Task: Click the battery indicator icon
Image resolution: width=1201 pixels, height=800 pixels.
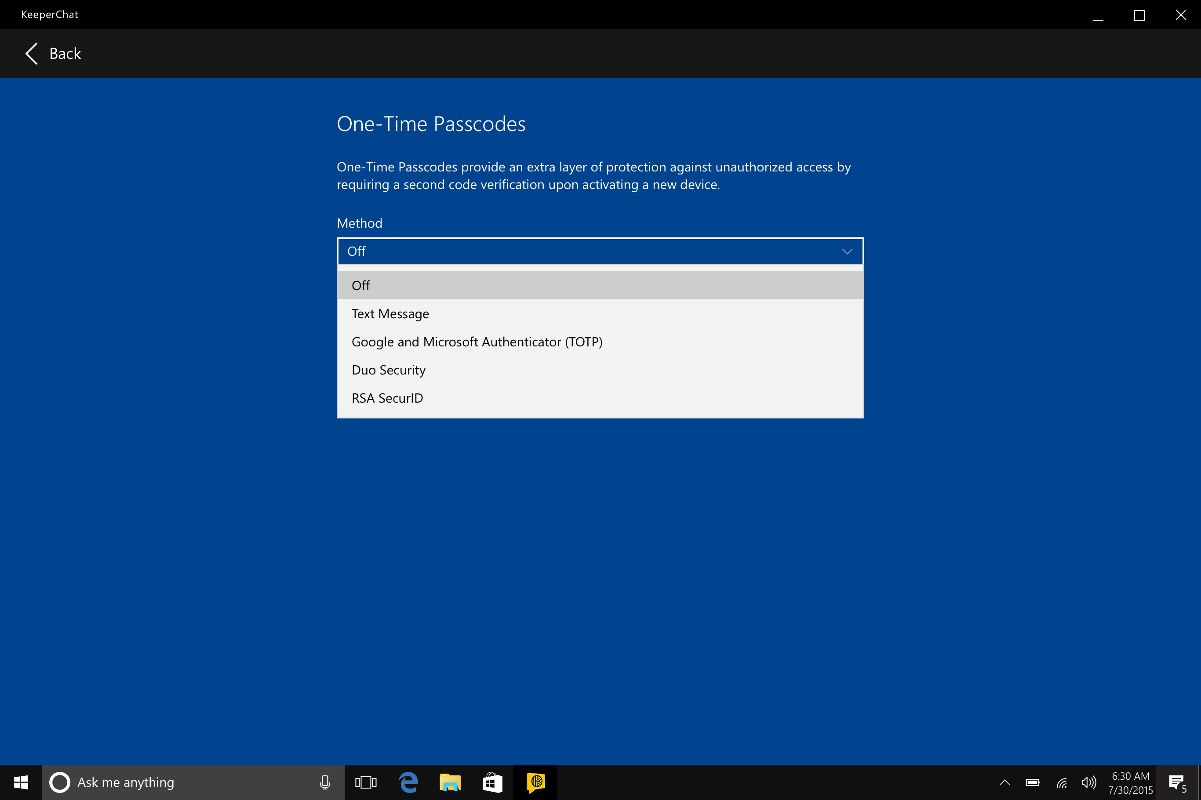Action: tap(1033, 782)
